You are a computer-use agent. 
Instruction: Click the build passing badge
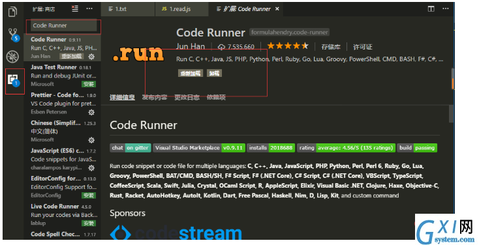coord(417,148)
